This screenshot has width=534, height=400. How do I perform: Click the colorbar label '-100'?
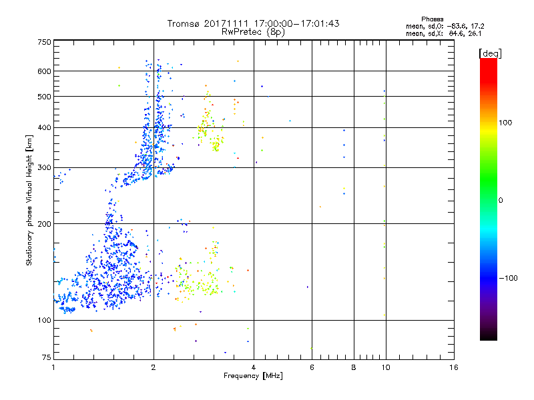point(509,278)
